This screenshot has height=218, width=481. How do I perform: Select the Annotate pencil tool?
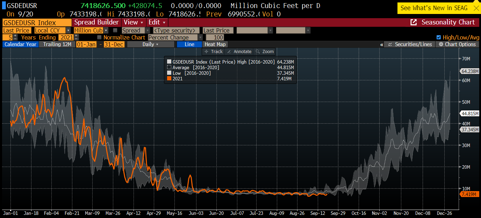coord(239,51)
